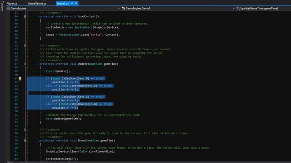This screenshot has width=291, height=163.
Task: Click 'Keys.S' in the if condition
Action: coord(83,96)
